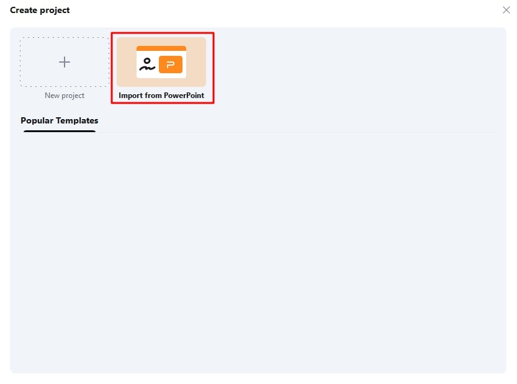Open the dotted New project tile
Image resolution: width=517 pixels, height=384 pixels.
(x=65, y=62)
